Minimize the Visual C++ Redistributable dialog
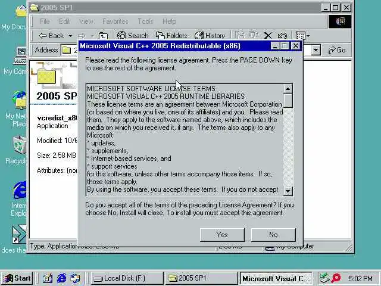 tap(275, 46)
